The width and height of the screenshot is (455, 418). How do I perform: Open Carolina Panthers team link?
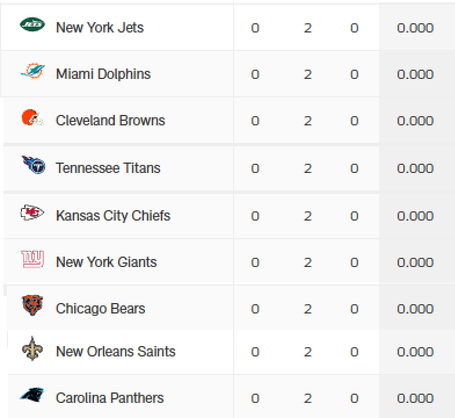(110, 398)
